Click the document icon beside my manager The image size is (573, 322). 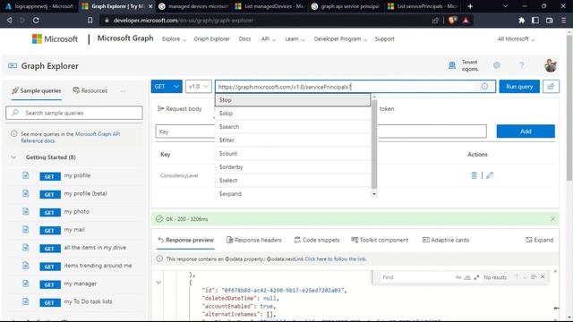tap(26, 284)
